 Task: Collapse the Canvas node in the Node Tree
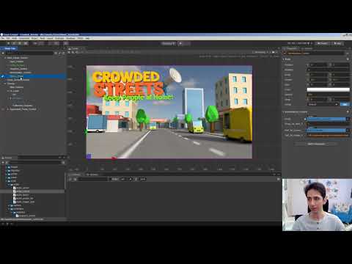(x=5, y=84)
